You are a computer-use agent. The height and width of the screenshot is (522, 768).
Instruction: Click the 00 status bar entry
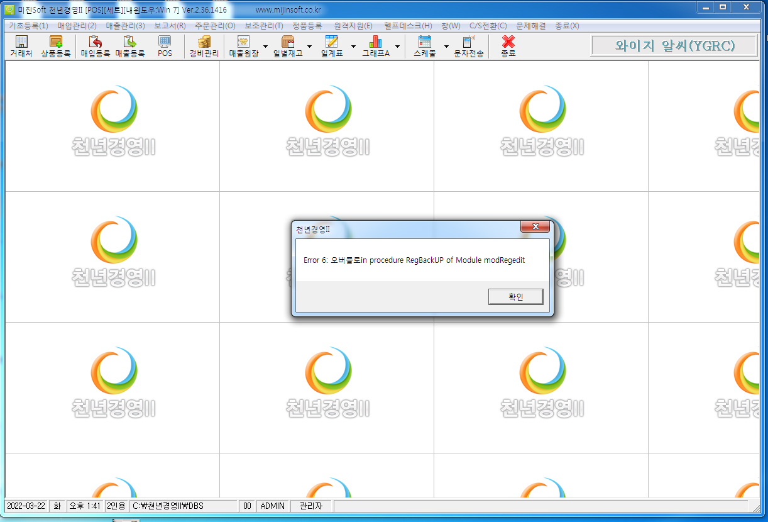tap(248, 506)
